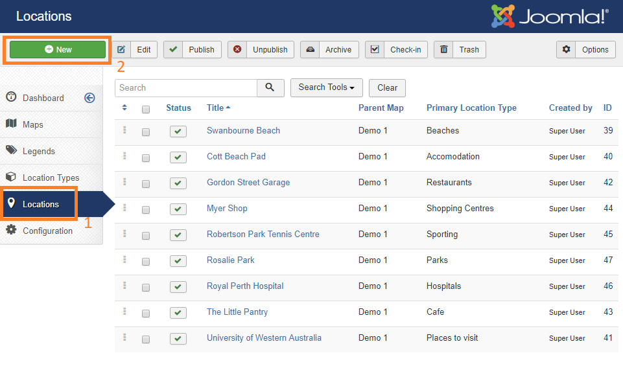Click the green New button
This screenshot has width=623, height=366.
pos(58,50)
